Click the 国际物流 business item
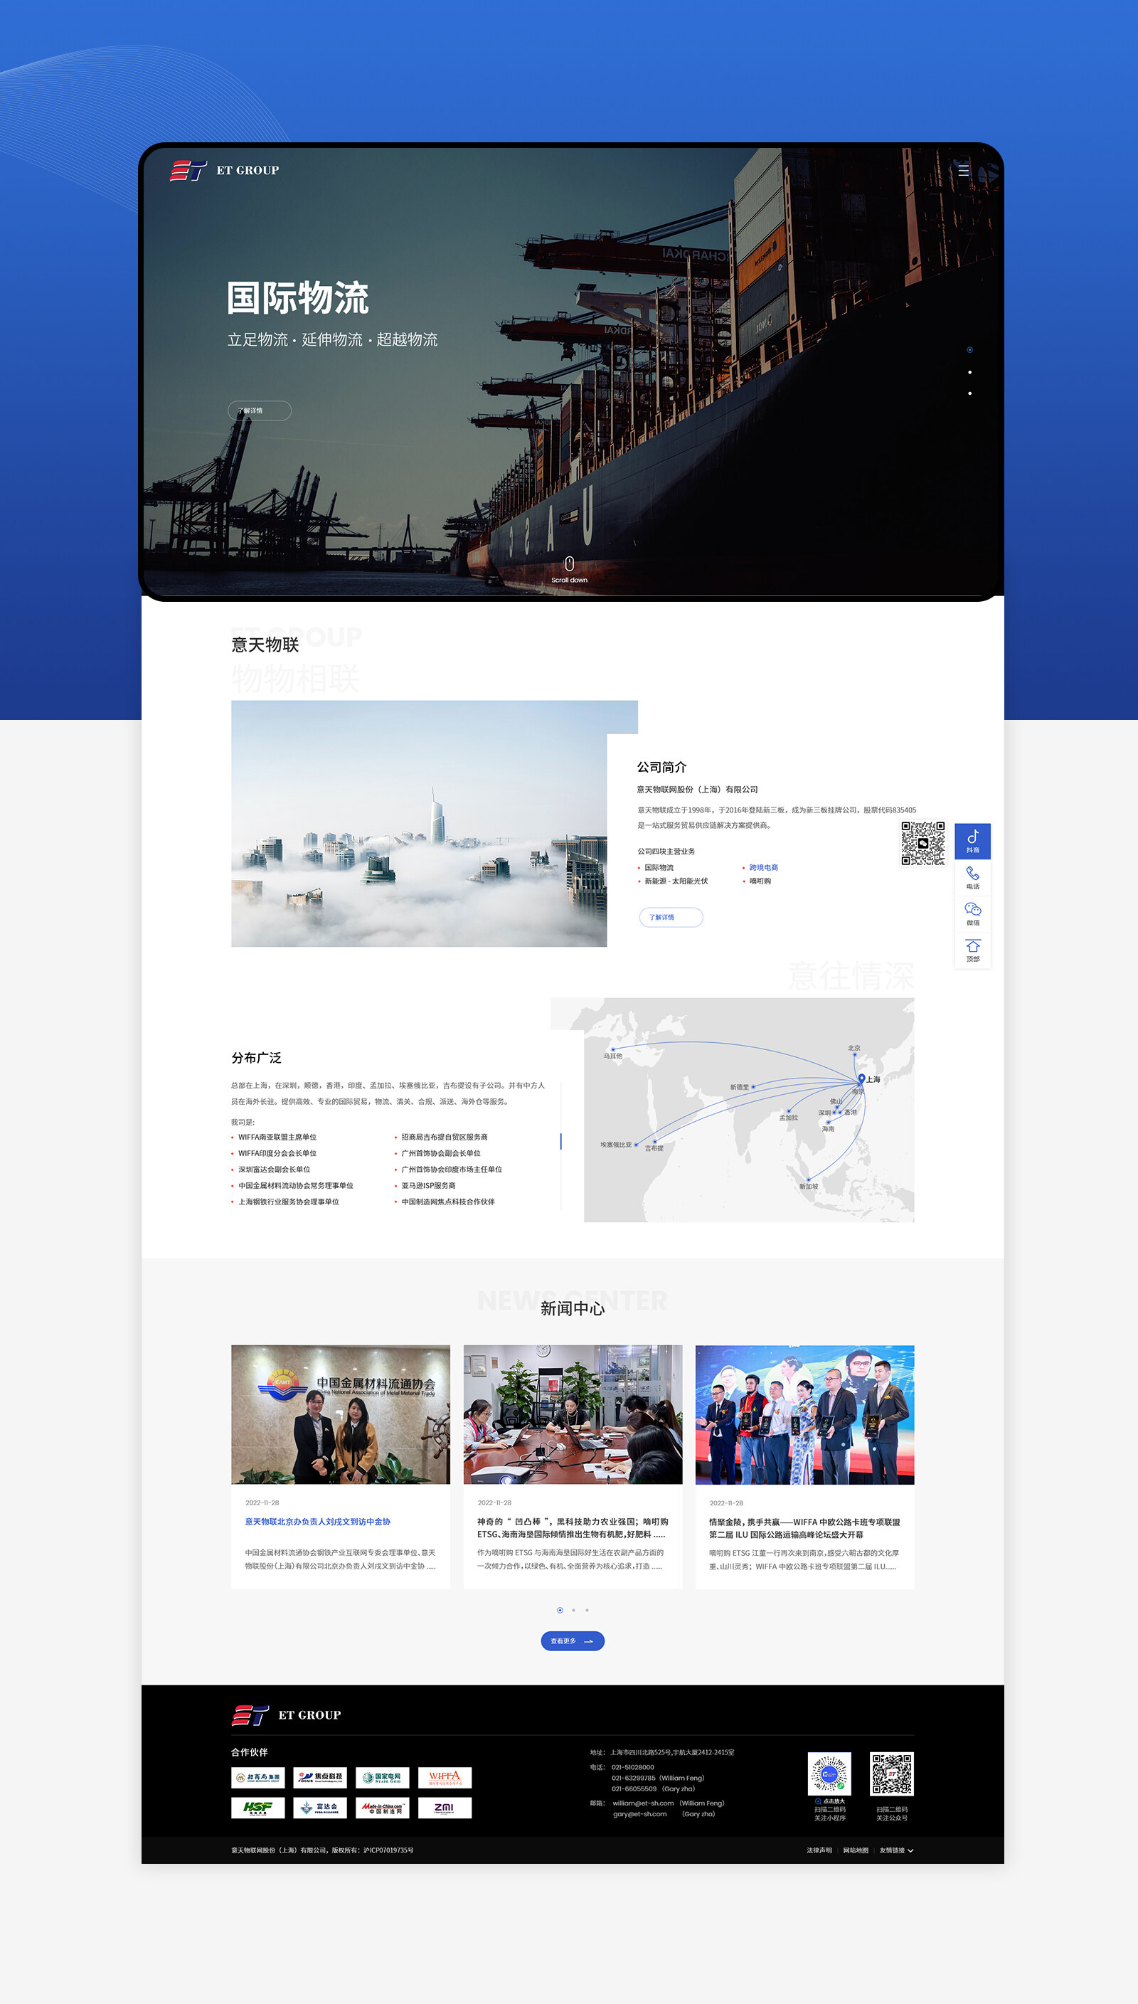 [x=658, y=868]
